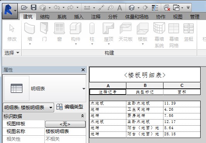Select the Text tool letter A

coord(119,8)
